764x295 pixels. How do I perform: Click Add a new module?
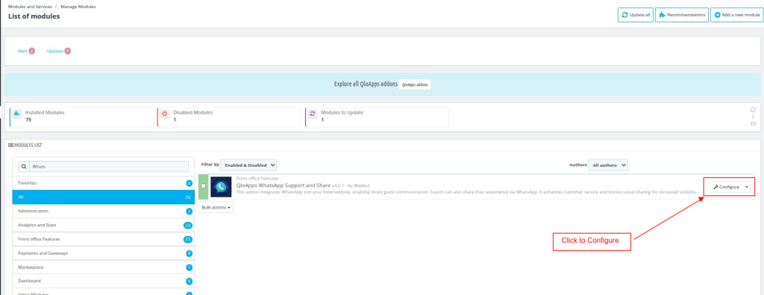click(x=737, y=15)
